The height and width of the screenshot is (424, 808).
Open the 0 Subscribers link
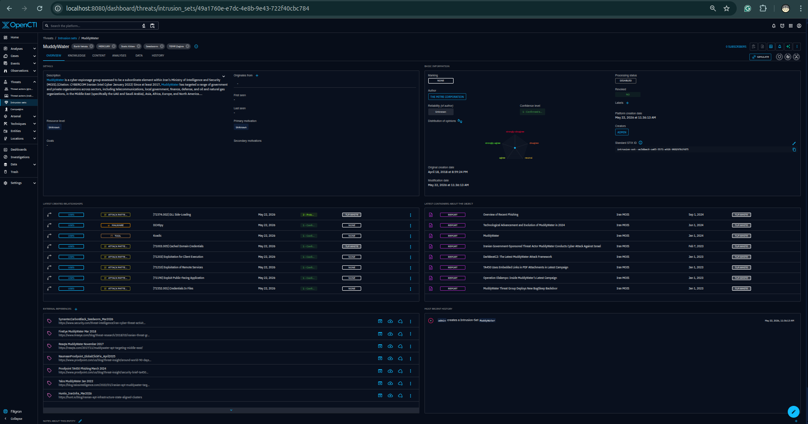736,47
